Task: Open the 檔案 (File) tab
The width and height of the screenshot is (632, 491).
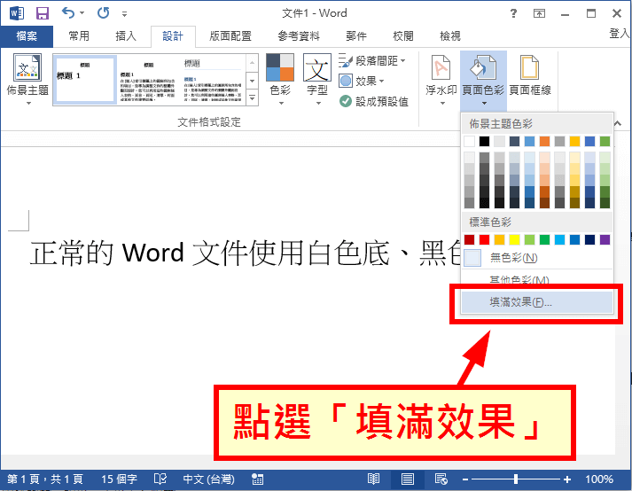Action: pyautogui.click(x=27, y=36)
